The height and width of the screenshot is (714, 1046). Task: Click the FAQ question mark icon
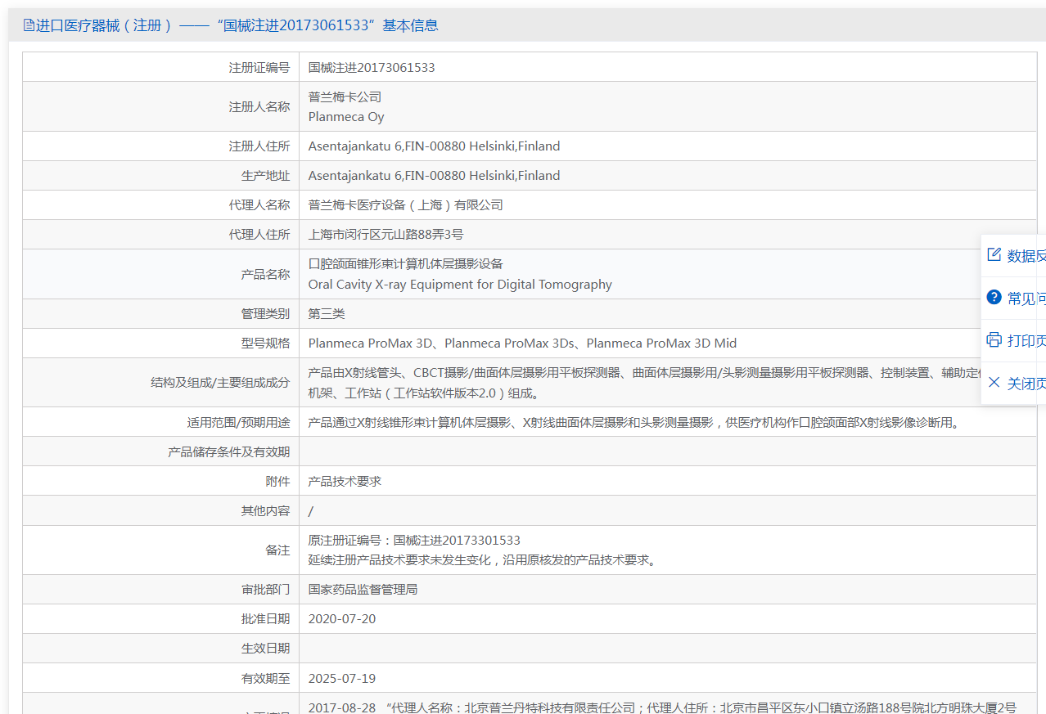994,297
